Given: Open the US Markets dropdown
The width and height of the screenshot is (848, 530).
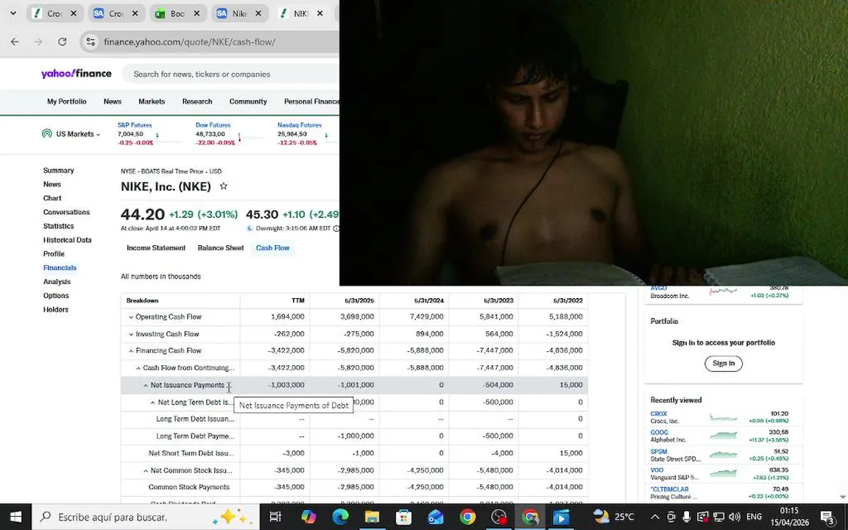Looking at the screenshot, I should click(x=71, y=133).
